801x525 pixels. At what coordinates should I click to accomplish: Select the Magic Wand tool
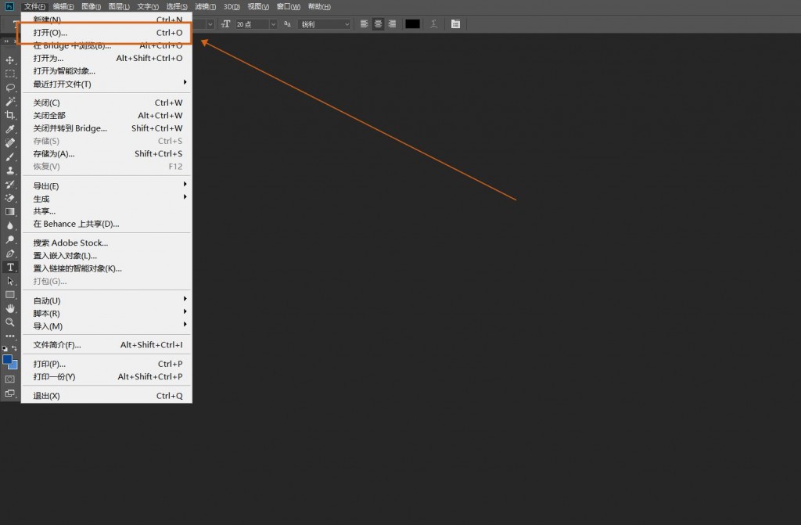coord(9,101)
